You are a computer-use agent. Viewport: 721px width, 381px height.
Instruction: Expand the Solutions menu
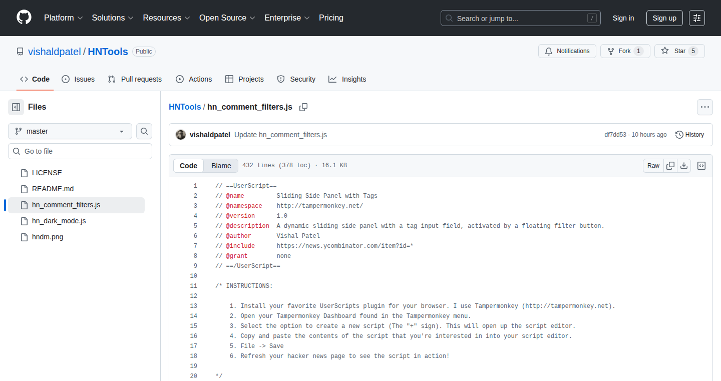(113, 18)
